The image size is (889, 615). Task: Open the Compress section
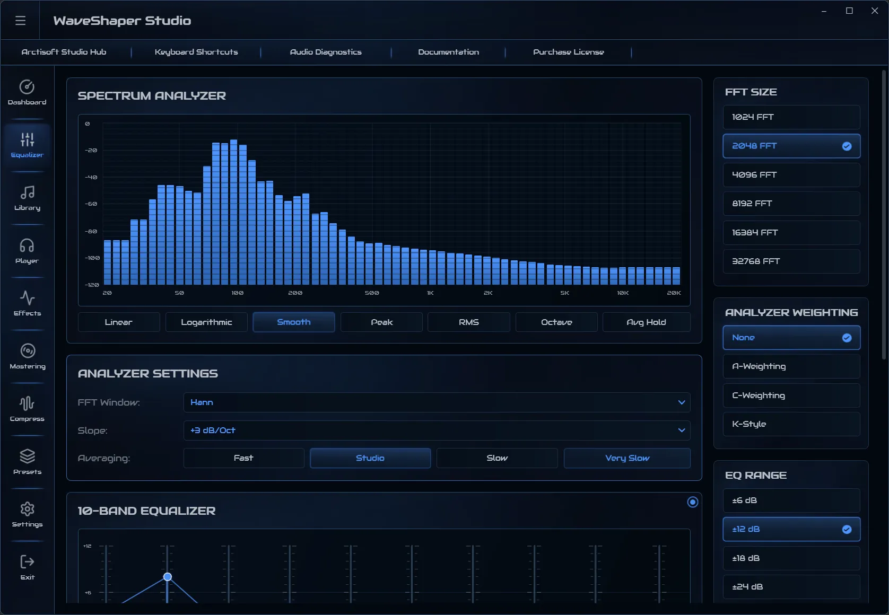coord(27,409)
